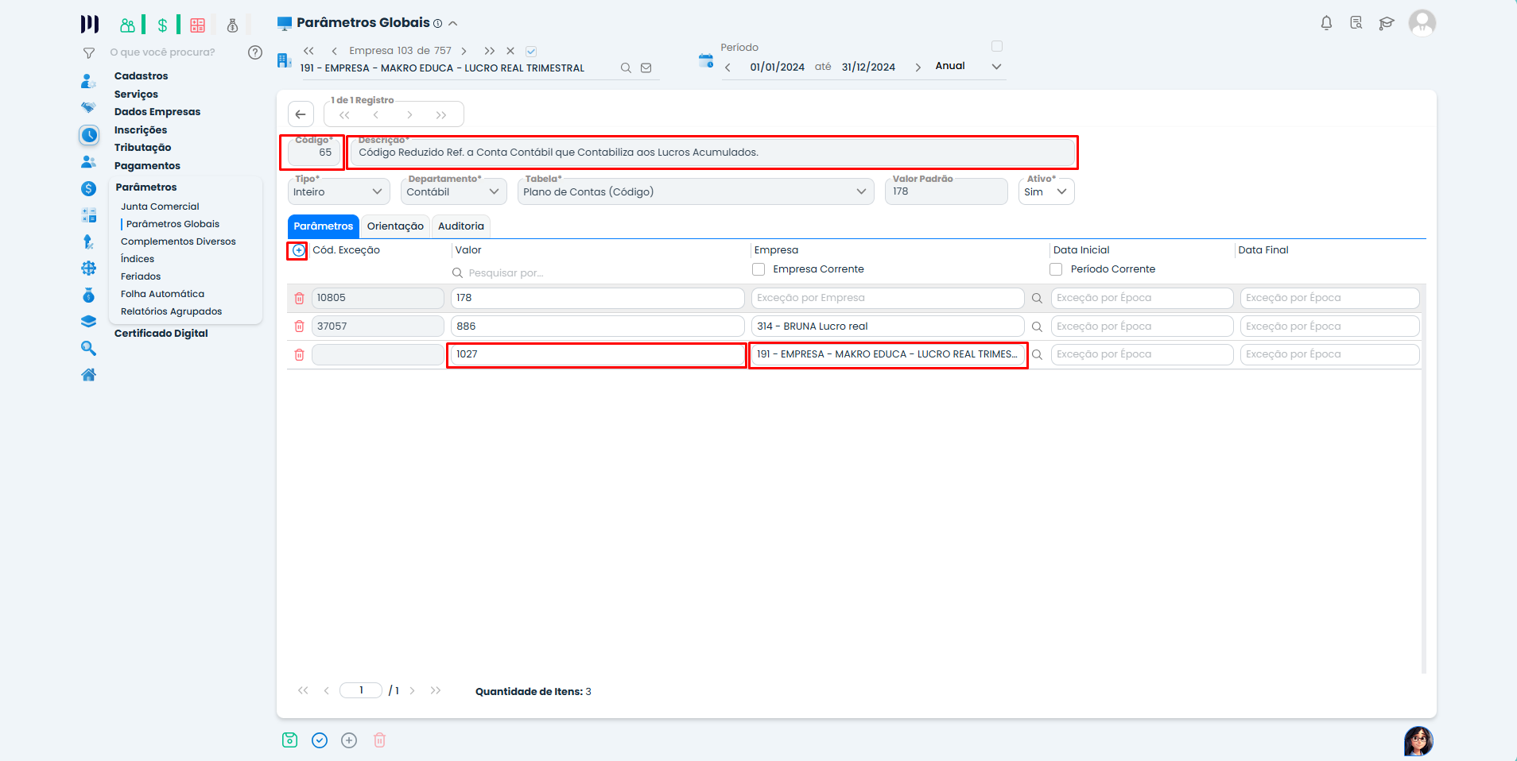This screenshot has height=761, width=1517.
Task: Go to Folha Automática in sidebar
Action: [x=162, y=294]
